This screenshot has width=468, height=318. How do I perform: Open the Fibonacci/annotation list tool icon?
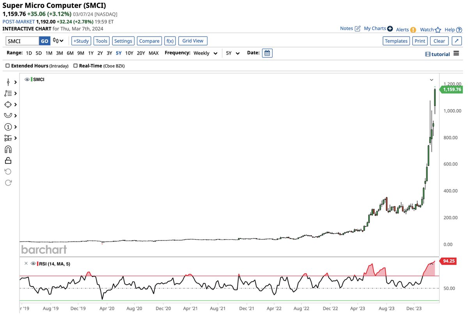pos(8,93)
